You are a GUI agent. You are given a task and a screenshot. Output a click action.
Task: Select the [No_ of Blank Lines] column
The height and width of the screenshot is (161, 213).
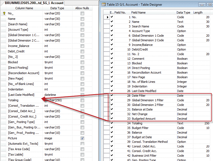point(21,84)
